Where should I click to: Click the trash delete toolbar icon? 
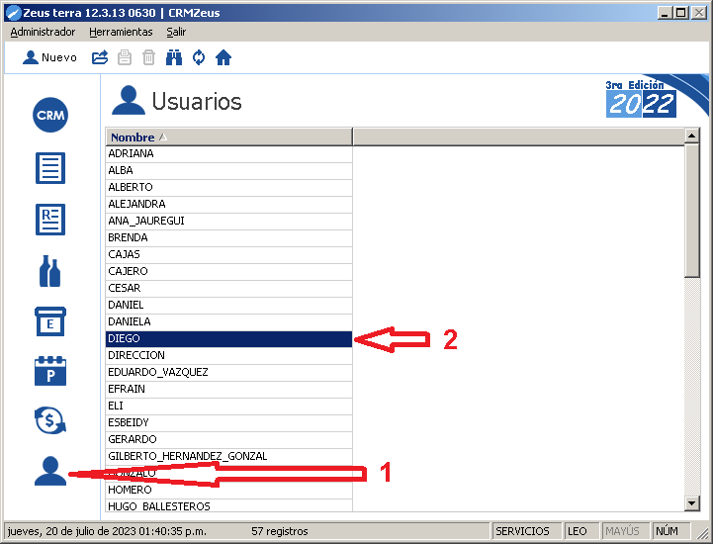coord(148,57)
